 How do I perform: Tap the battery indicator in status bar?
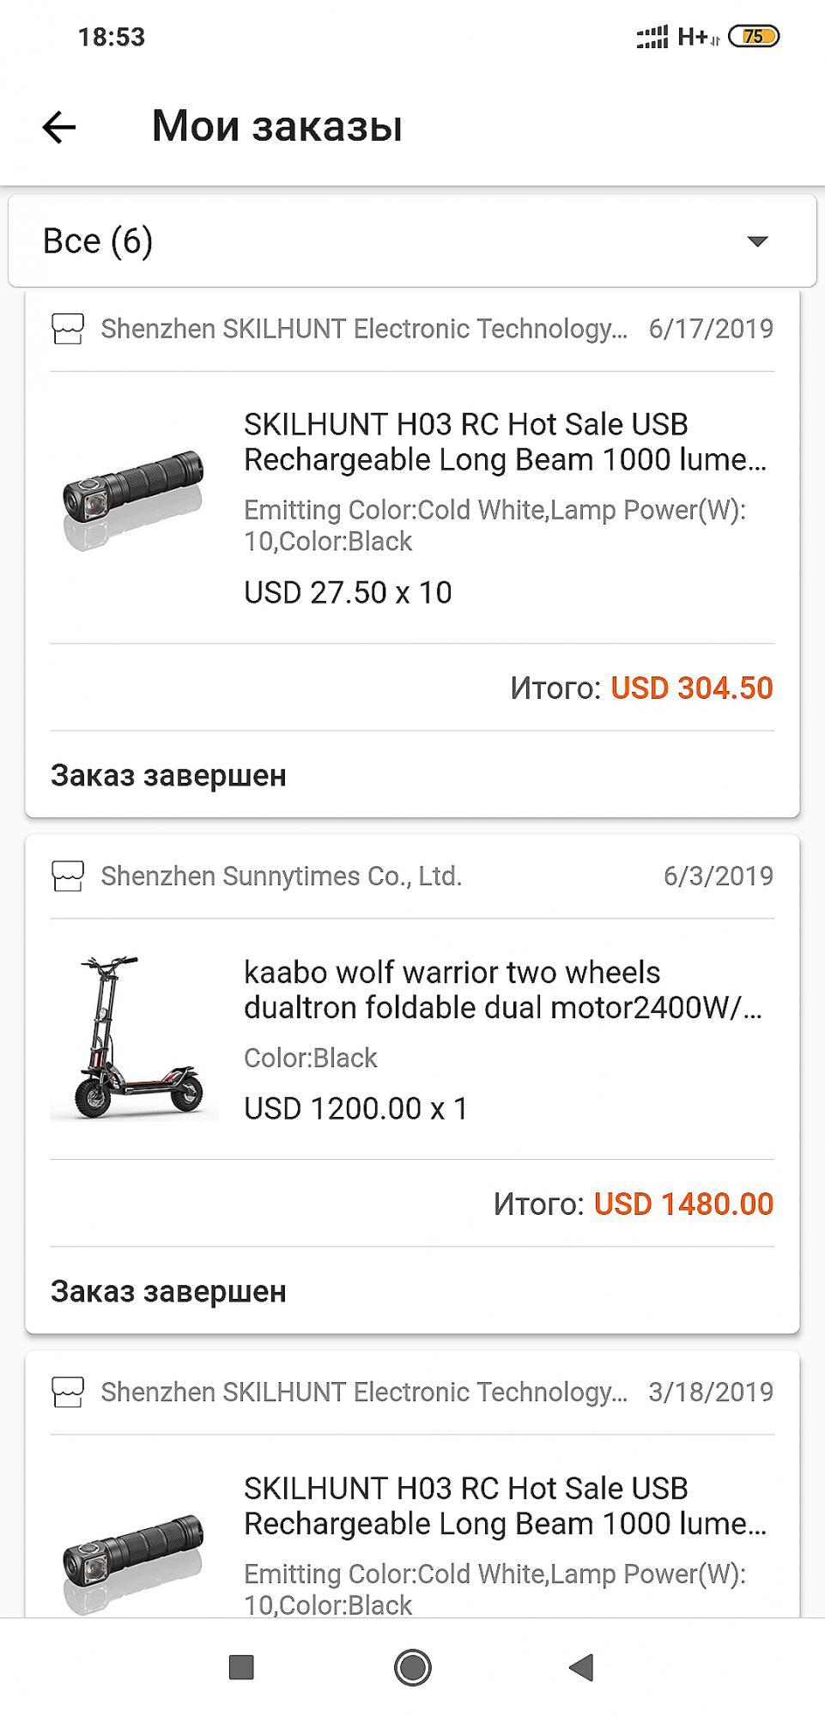point(753,37)
